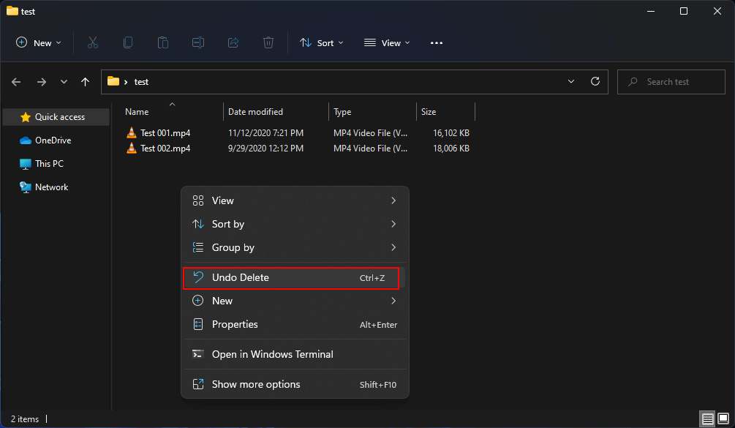Click inside the Search test field
735x428 pixels.
pos(671,81)
